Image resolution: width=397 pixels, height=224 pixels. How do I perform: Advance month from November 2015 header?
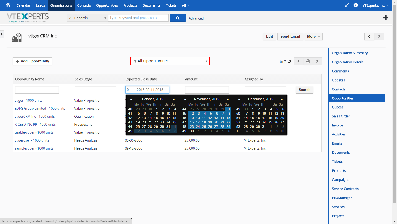(228, 99)
